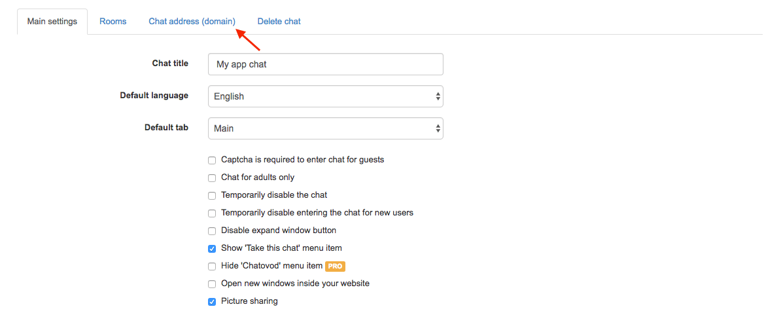Click the Default language label
The width and height of the screenshot is (766, 332).
[x=154, y=96]
